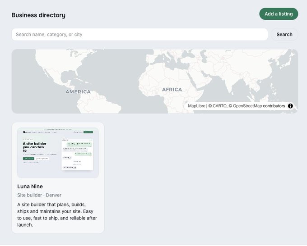Click the Business directory heading
This screenshot has height=246, width=307.
(x=38, y=15)
